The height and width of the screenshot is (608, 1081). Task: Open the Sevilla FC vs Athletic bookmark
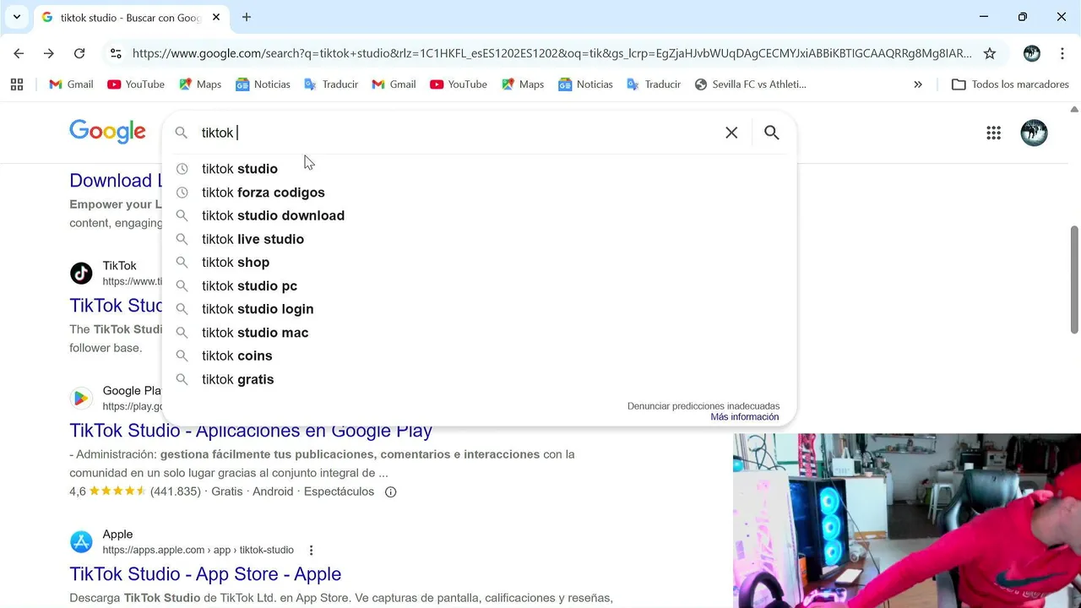pos(751,84)
